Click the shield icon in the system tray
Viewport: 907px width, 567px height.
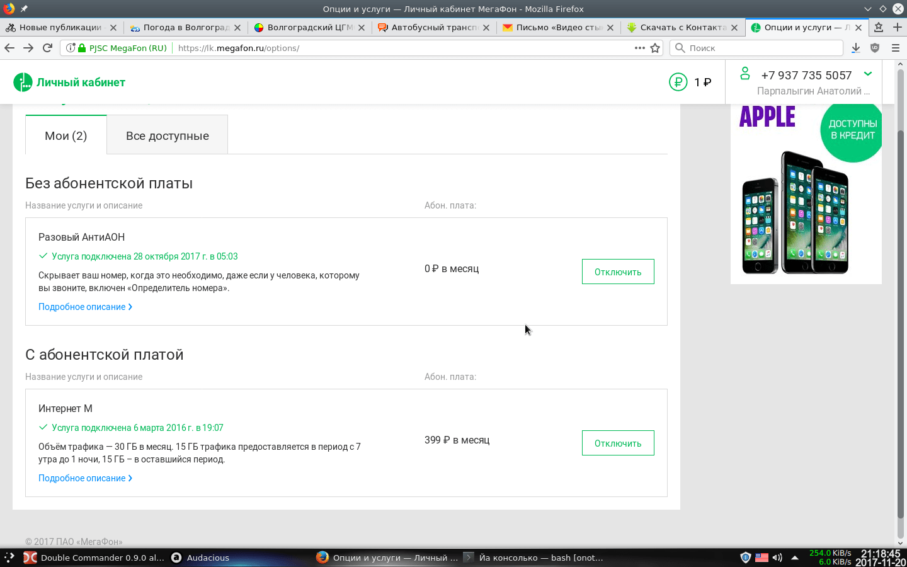tap(746, 558)
